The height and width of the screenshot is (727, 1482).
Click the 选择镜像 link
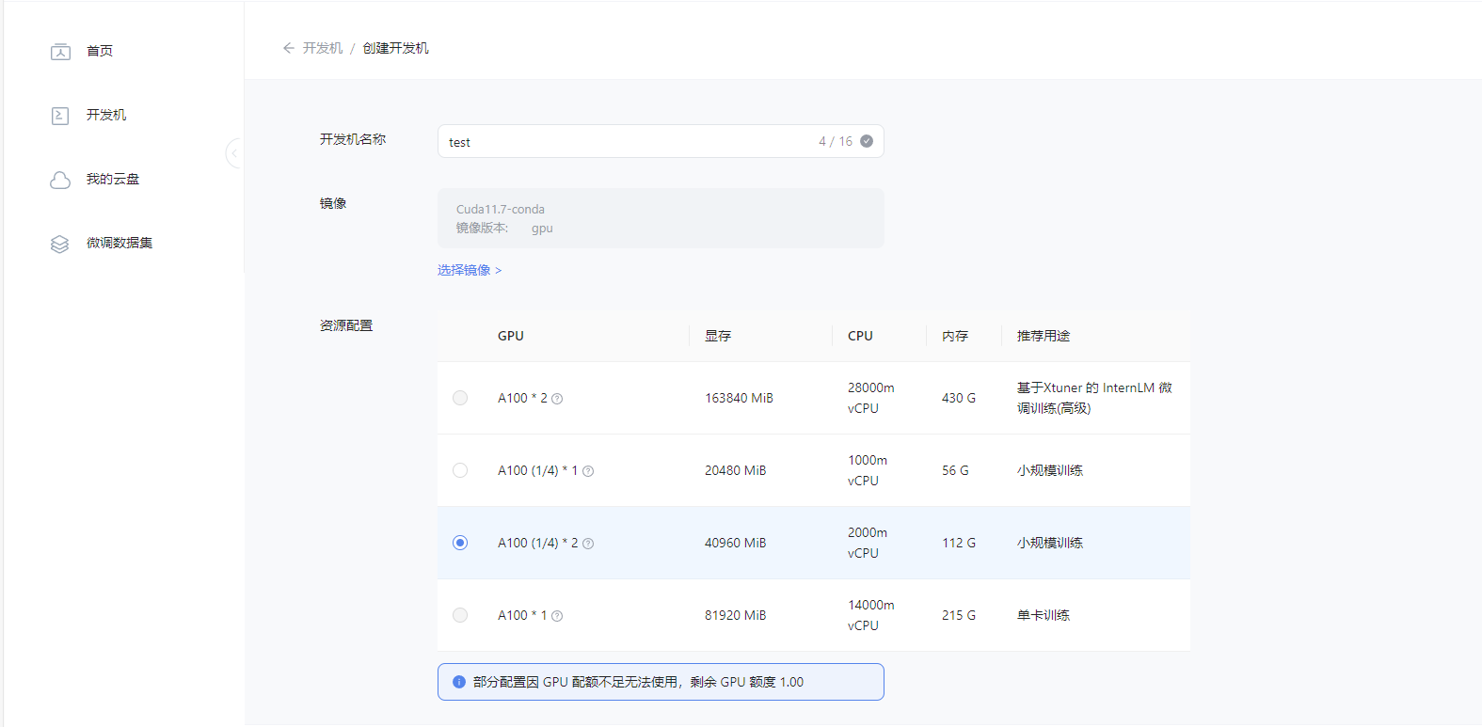click(x=470, y=270)
